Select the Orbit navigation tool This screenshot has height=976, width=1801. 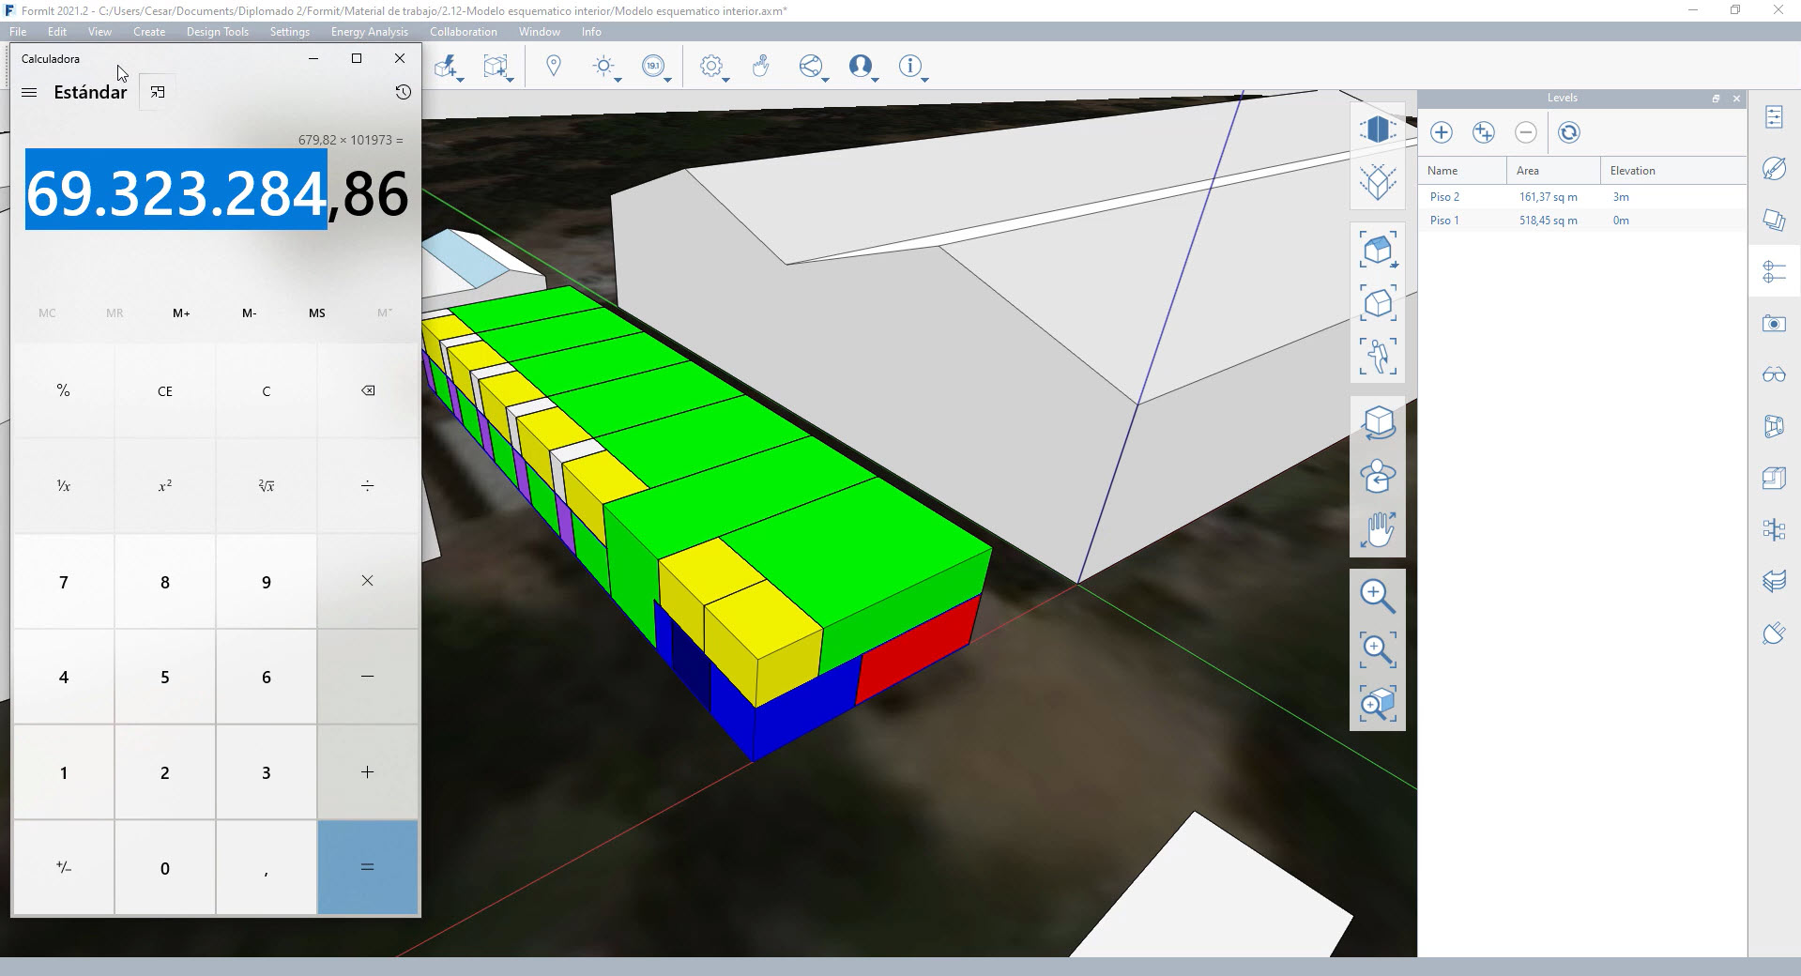coord(1377,422)
